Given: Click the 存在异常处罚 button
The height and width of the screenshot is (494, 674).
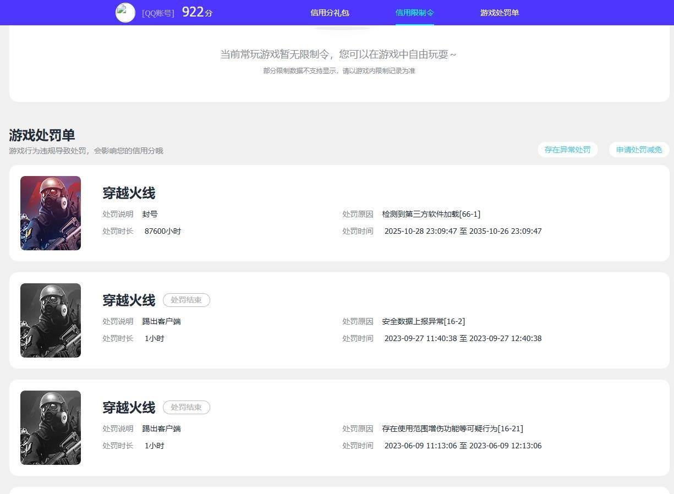Looking at the screenshot, I should [x=568, y=150].
